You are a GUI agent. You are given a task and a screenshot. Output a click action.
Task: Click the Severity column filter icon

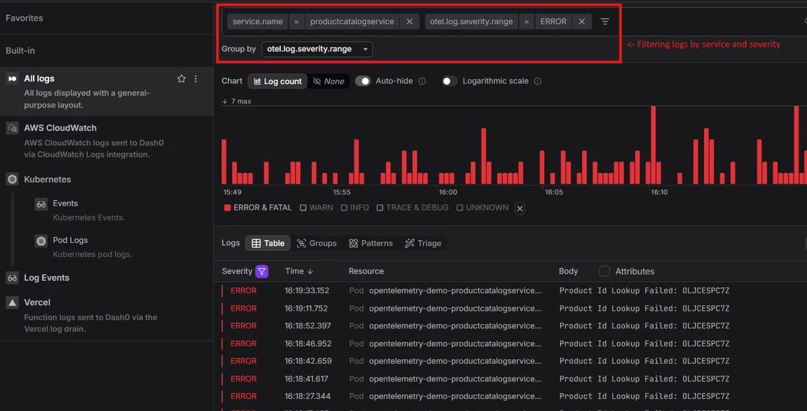click(262, 271)
